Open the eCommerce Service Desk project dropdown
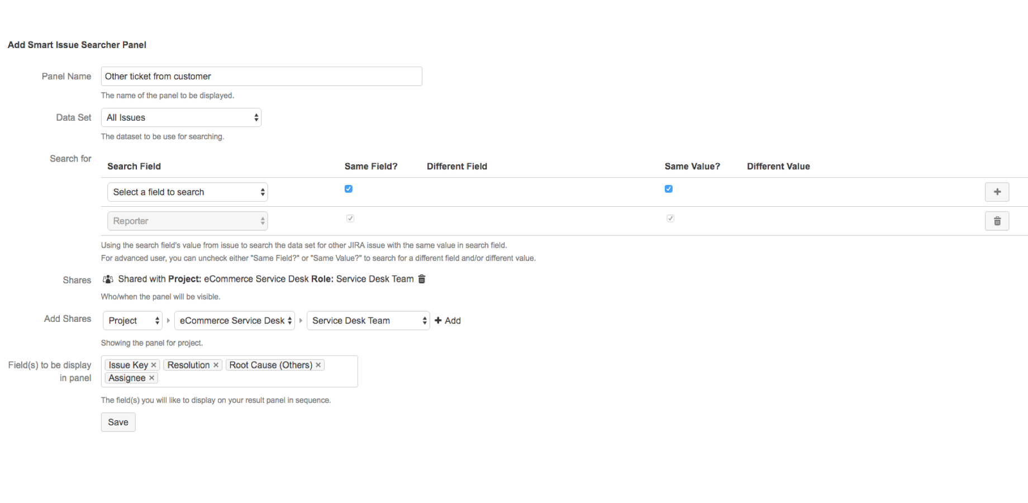This screenshot has width=1028, height=503. (x=234, y=320)
